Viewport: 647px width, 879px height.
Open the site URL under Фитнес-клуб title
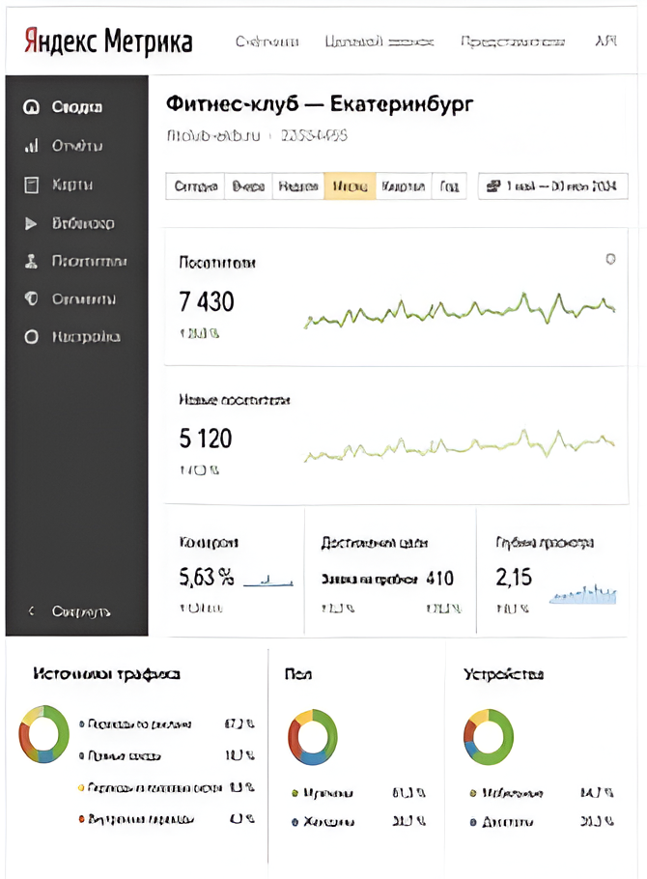pos(210,136)
